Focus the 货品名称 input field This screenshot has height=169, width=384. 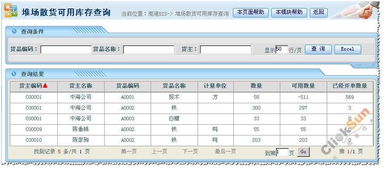pyautogui.click(x=149, y=50)
